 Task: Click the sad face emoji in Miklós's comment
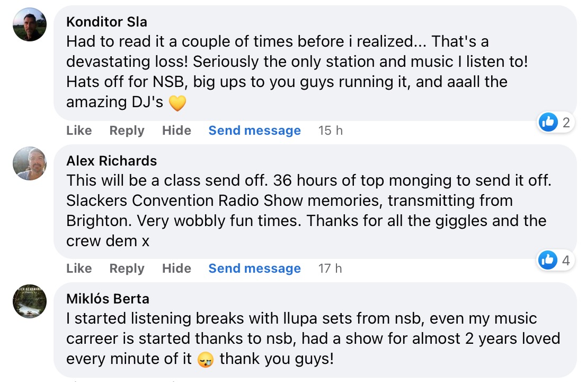tap(205, 359)
